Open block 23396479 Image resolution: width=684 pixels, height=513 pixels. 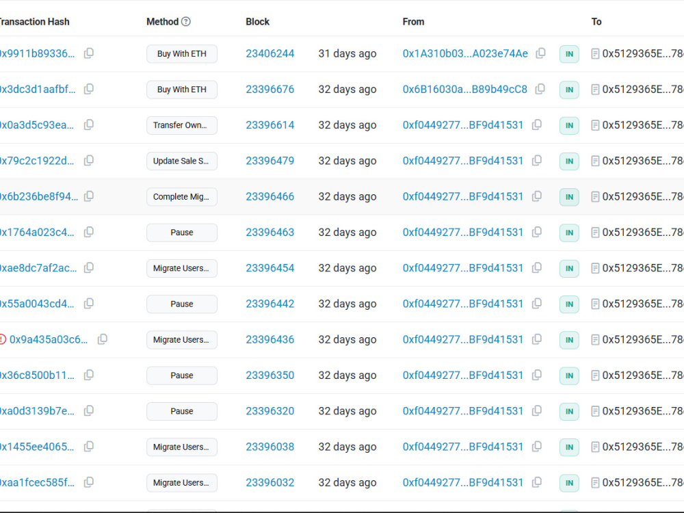[270, 161]
